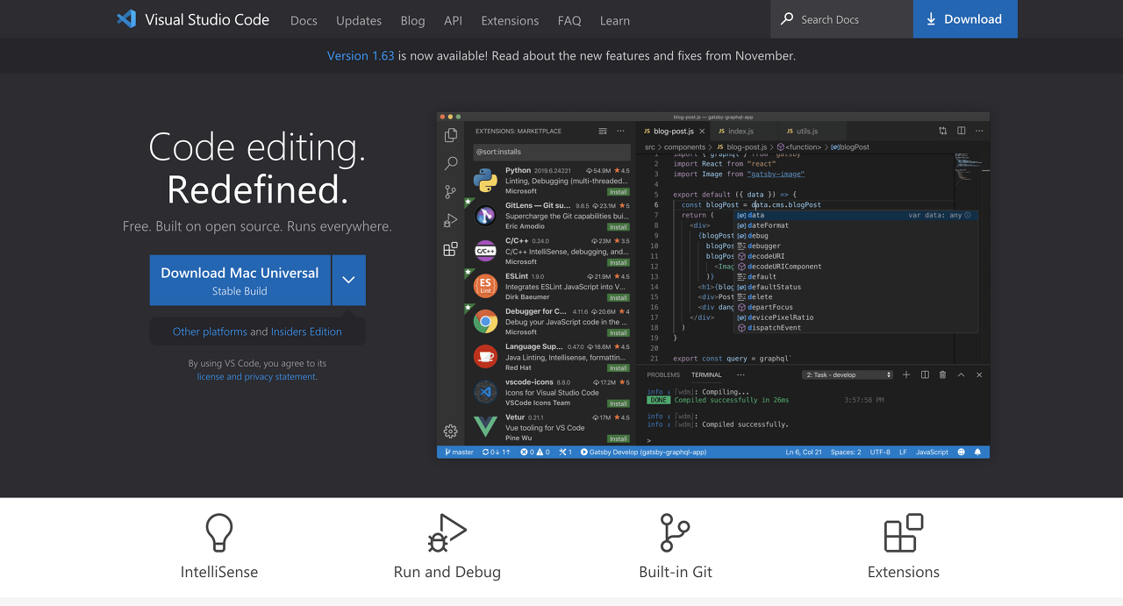Go to the Blog menu item

pos(412,20)
